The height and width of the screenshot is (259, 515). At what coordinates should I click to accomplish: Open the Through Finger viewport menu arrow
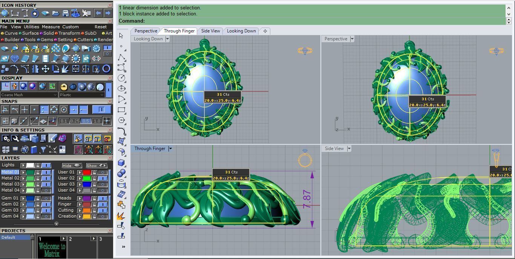point(170,149)
